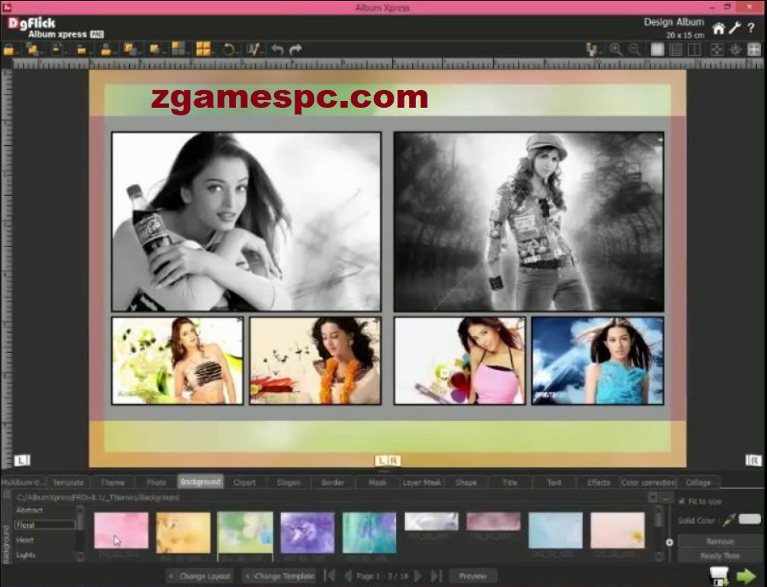
Task: Select the photo of woman in blue top
Action: pyautogui.click(x=598, y=361)
